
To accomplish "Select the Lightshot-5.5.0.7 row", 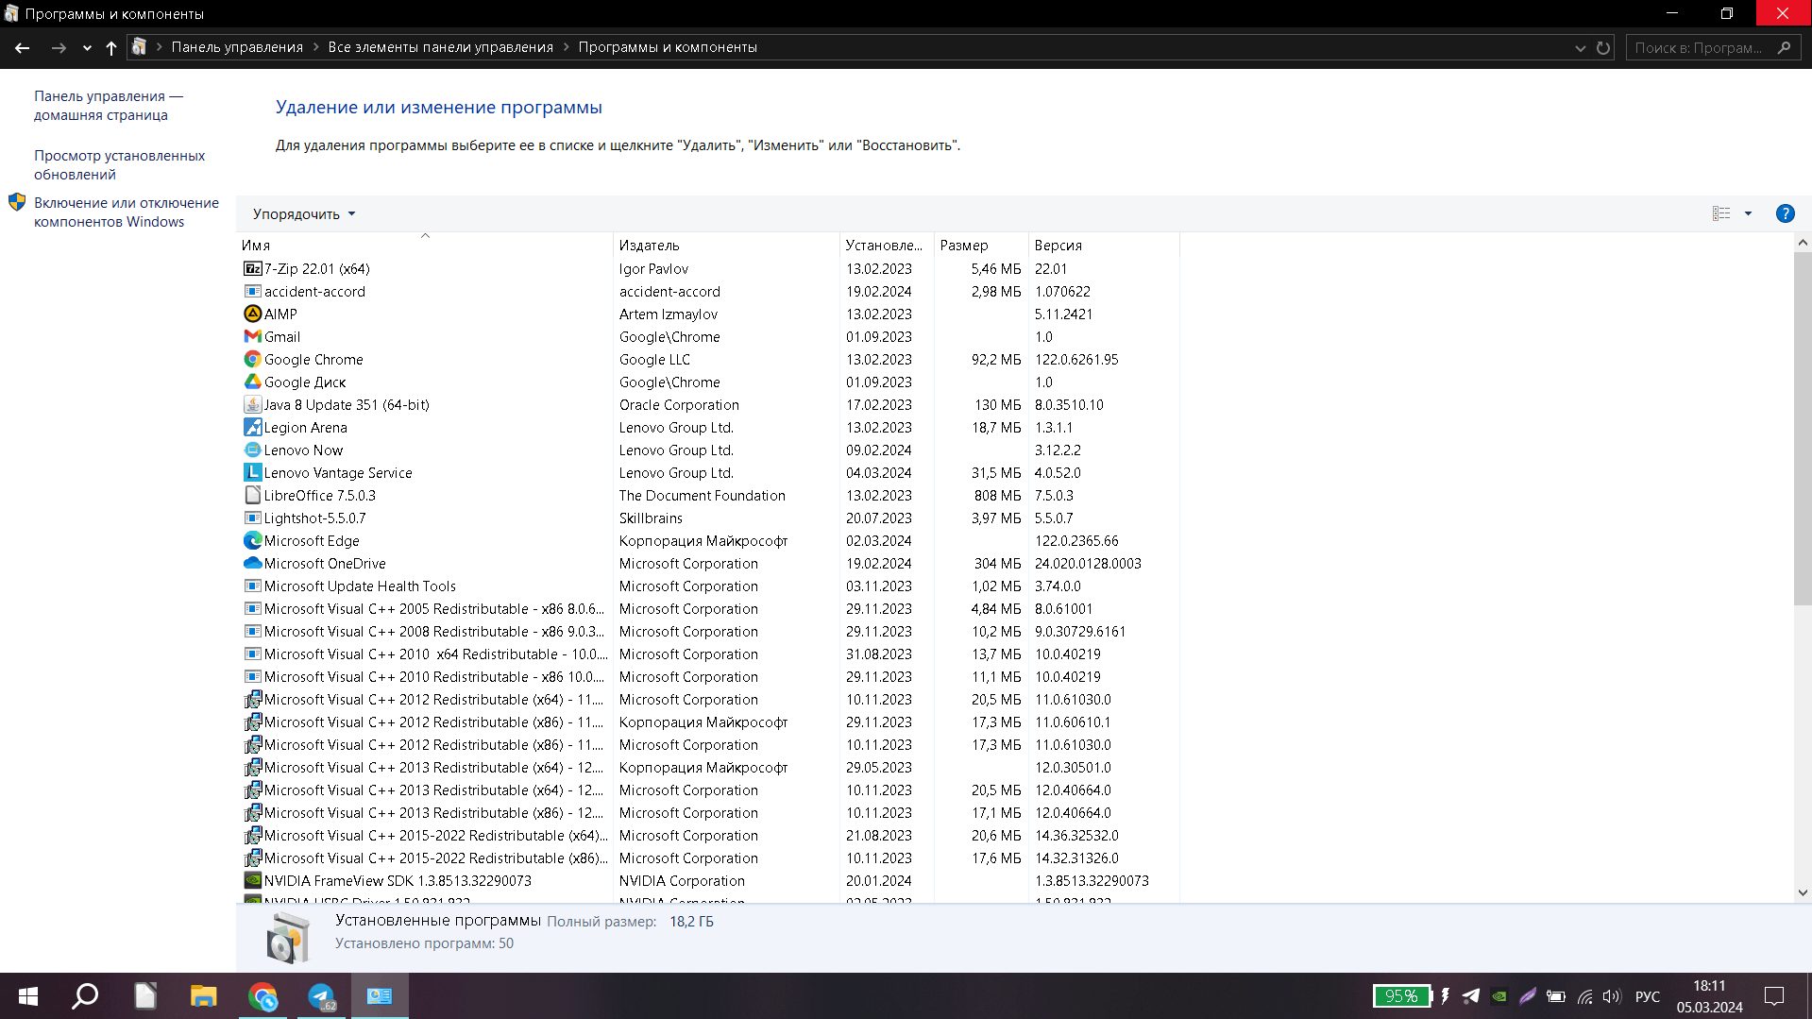I will 707,518.
